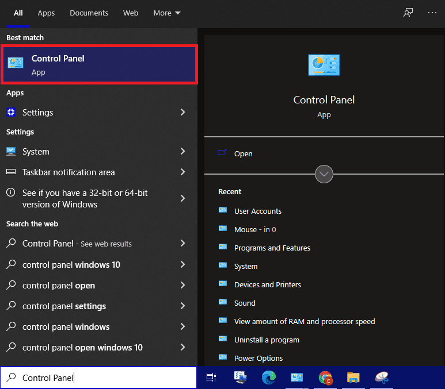Expand the 32-bit or 64-bit result arrow
The image size is (445, 389).
(x=182, y=198)
